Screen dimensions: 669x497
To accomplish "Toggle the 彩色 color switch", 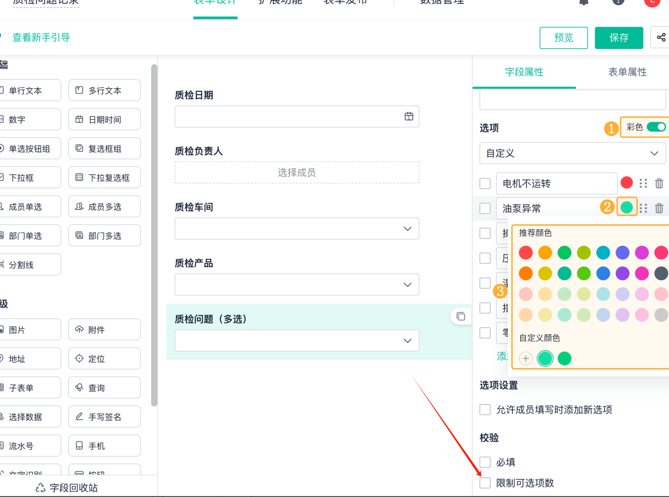I will click(656, 127).
